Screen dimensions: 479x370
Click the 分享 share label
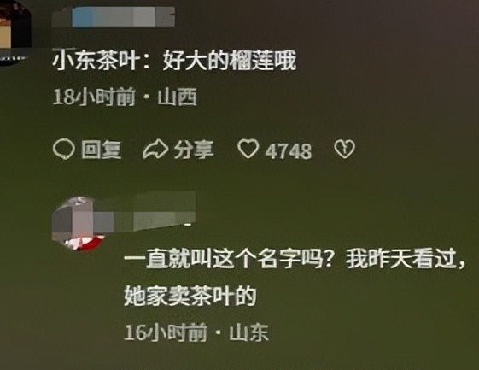point(194,150)
